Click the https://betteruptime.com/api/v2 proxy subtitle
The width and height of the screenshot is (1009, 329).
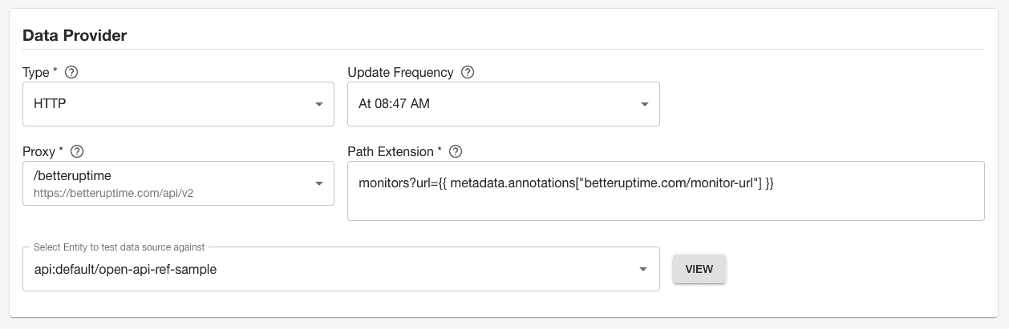click(x=114, y=193)
